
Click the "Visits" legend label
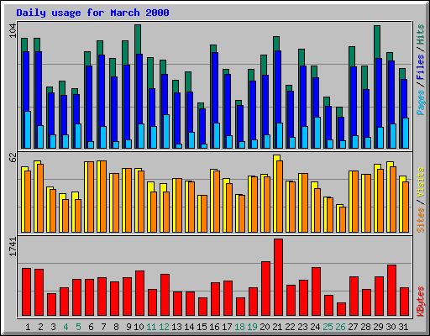point(421,182)
